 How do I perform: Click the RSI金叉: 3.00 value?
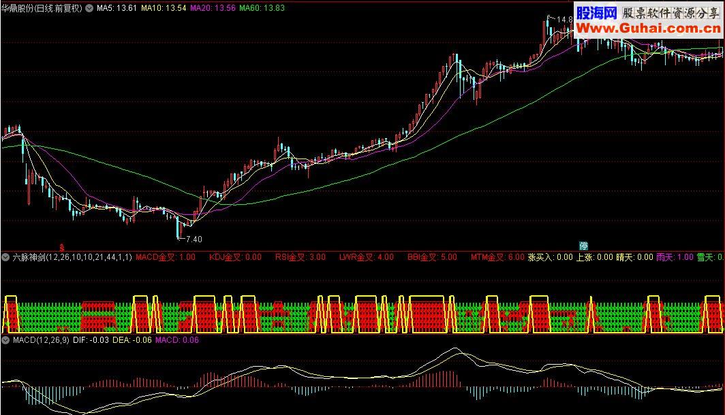pyautogui.click(x=300, y=257)
